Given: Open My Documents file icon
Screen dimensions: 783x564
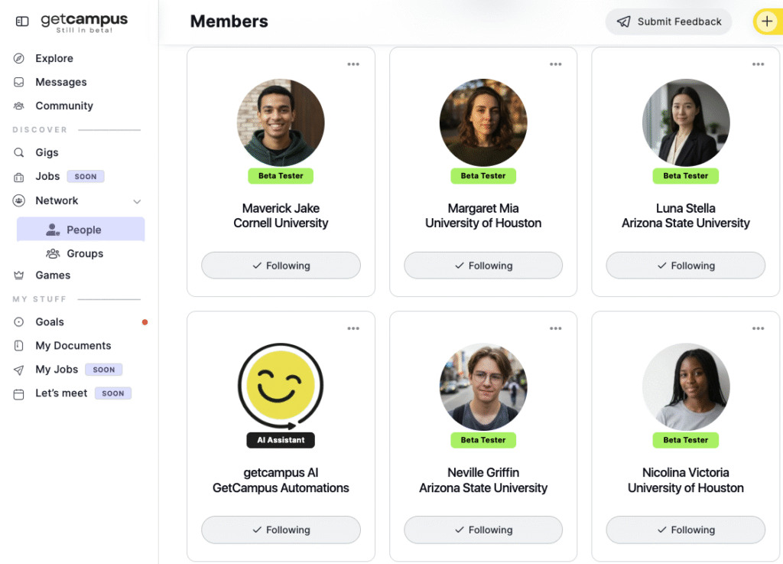Looking at the screenshot, I should pos(19,346).
